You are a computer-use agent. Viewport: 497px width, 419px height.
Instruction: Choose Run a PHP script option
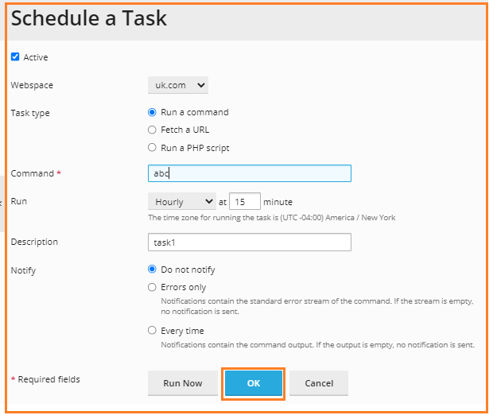click(x=152, y=147)
